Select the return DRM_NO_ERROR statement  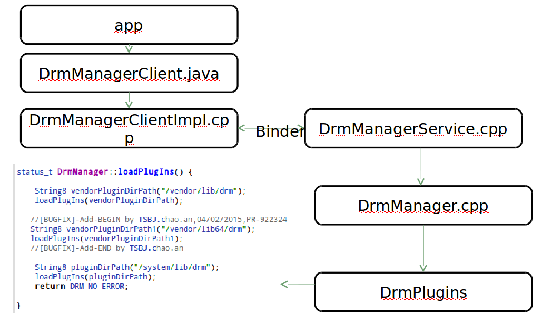[x=82, y=286]
